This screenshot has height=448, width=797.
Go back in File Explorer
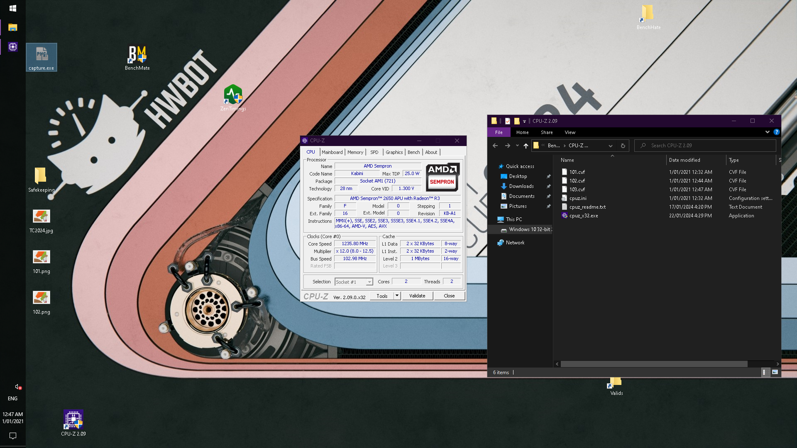click(495, 146)
